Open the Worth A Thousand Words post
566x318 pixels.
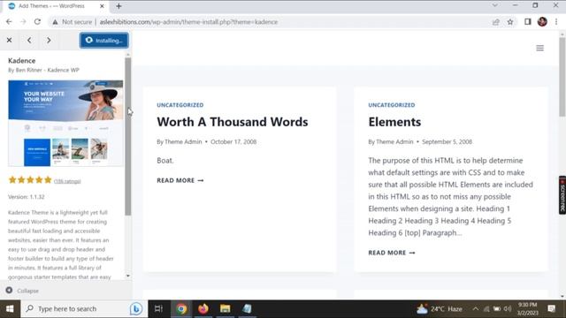[x=232, y=122]
